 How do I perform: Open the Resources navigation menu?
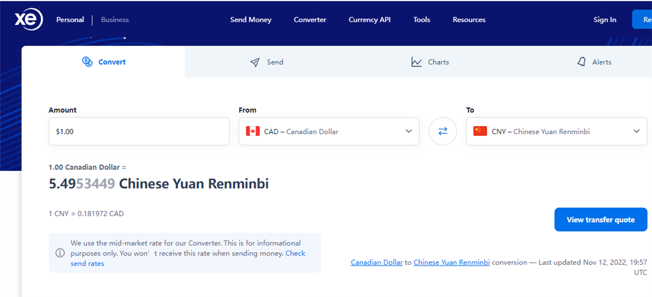click(x=469, y=20)
